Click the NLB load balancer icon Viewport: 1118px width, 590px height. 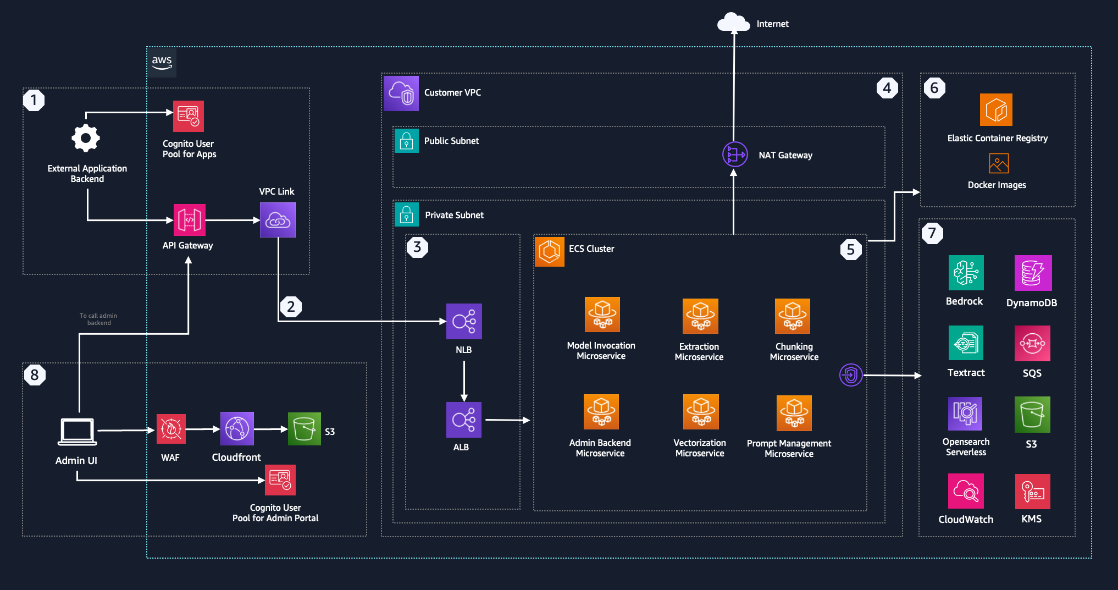point(464,321)
